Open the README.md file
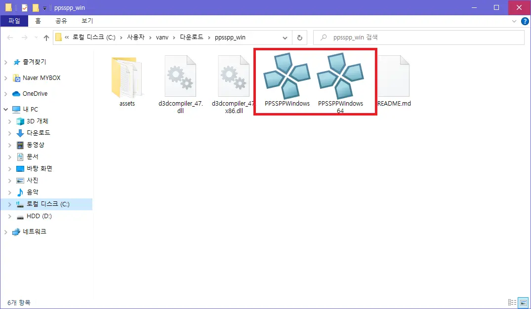 point(394,77)
